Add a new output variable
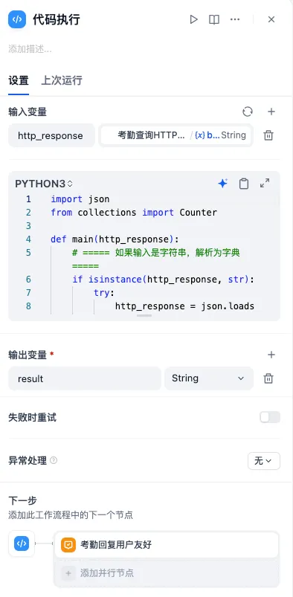 tap(271, 355)
